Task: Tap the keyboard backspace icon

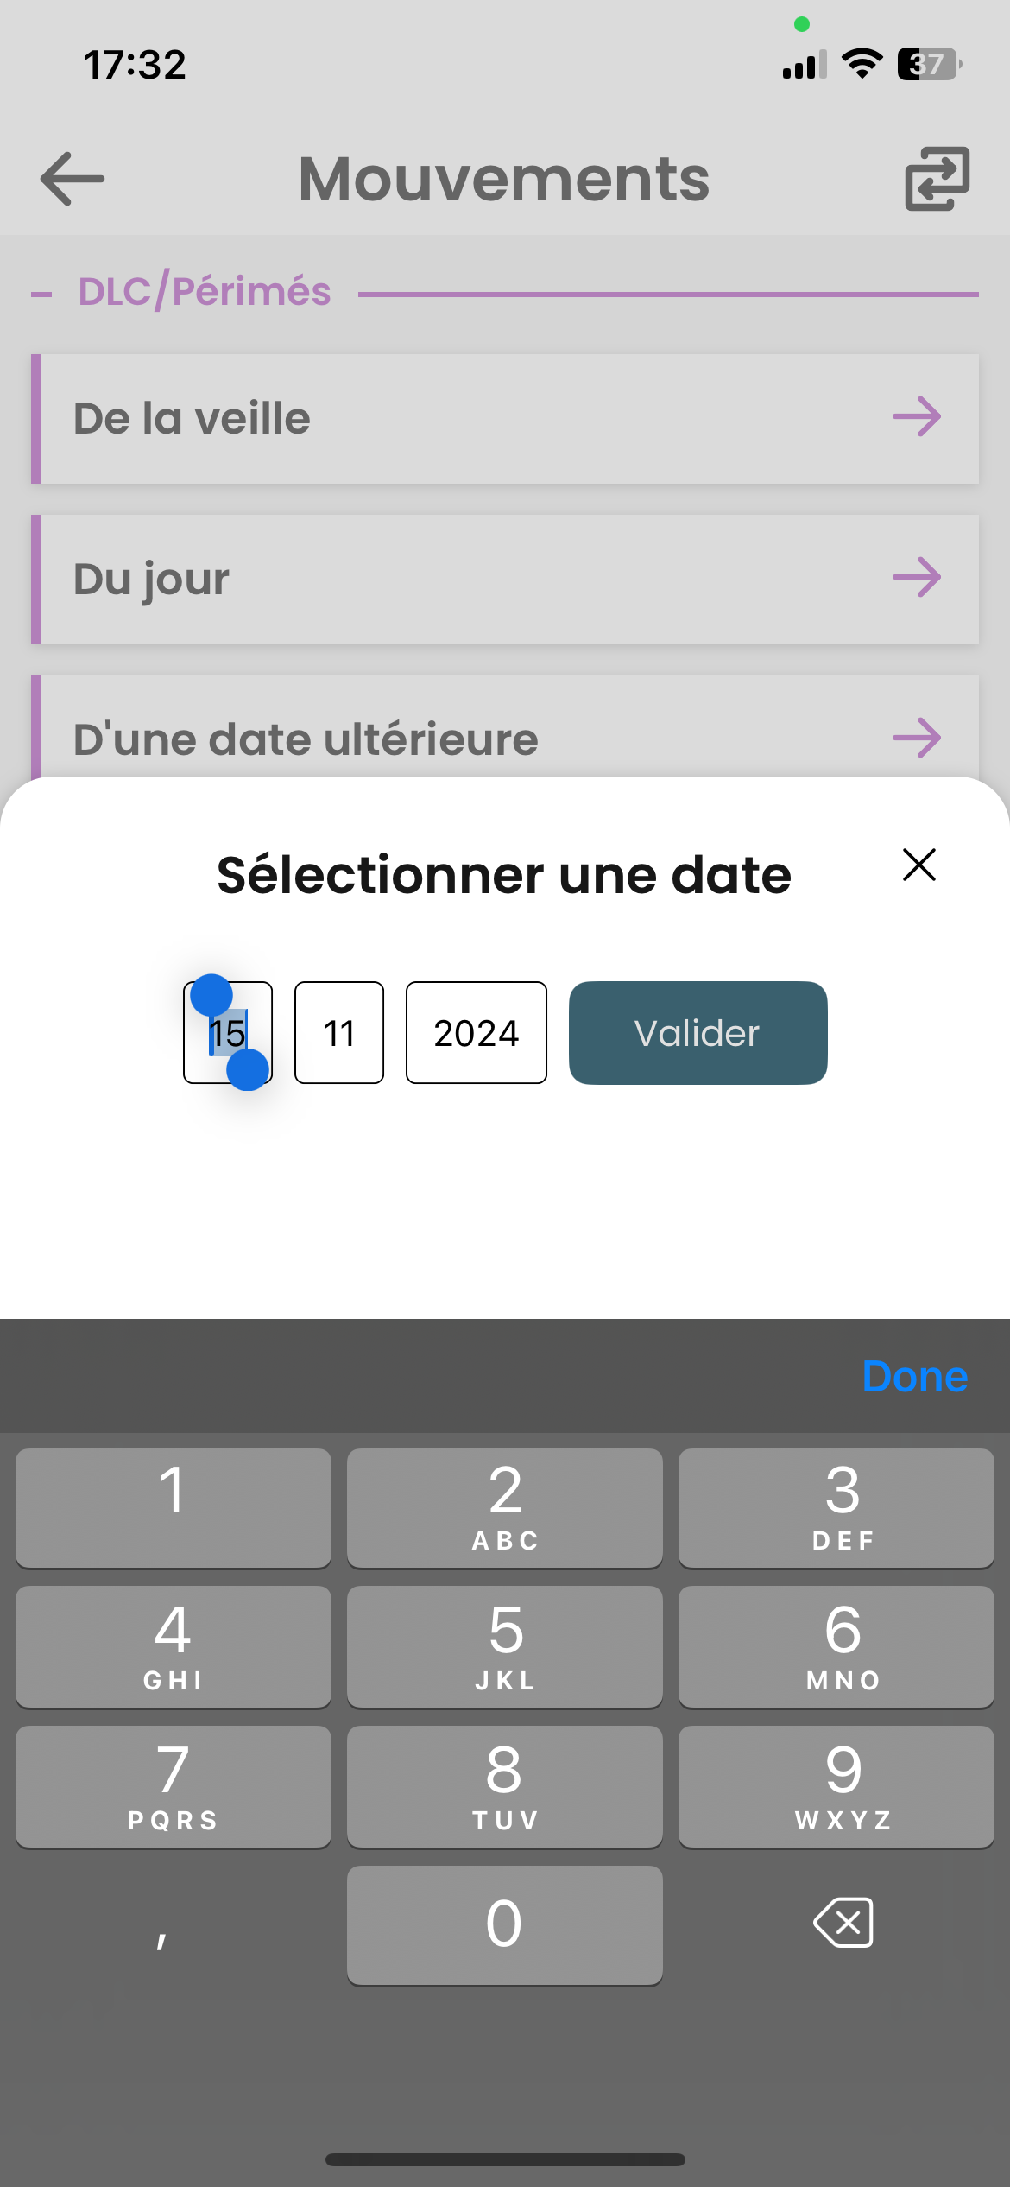Action: click(843, 1923)
